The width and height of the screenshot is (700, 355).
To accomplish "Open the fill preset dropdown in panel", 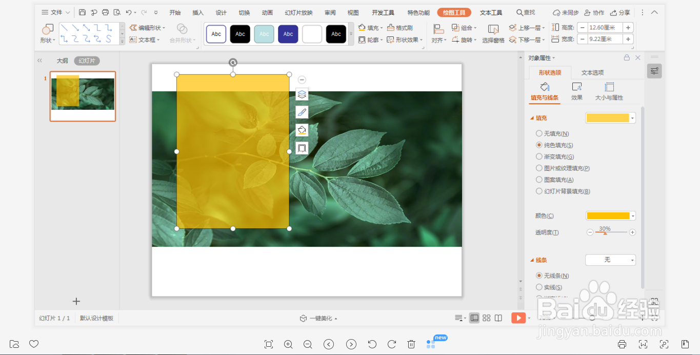I will (x=611, y=118).
